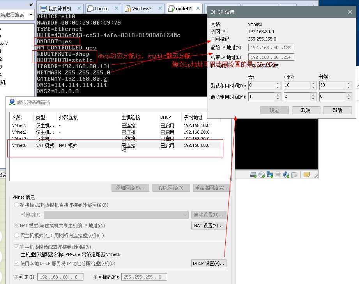The width and height of the screenshot is (359, 284).
Task: Close the DHCP 设置 dialog
Action: click(350, 12)
